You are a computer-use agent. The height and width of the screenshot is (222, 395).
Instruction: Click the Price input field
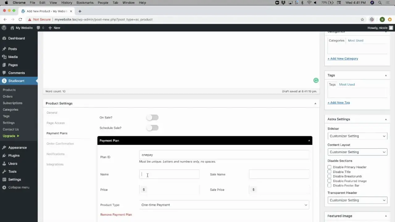(169, 190)
